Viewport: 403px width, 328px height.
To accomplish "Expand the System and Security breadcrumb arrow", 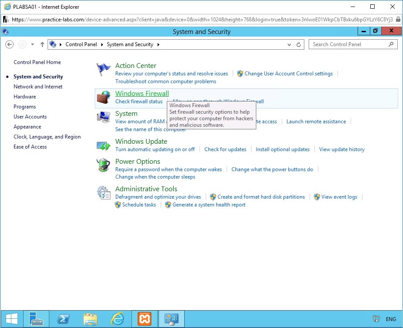I will (x=158, y=44).
